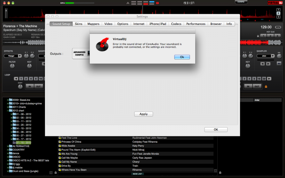
Task: Select waveform view 3 button
Action: [278, 17]
